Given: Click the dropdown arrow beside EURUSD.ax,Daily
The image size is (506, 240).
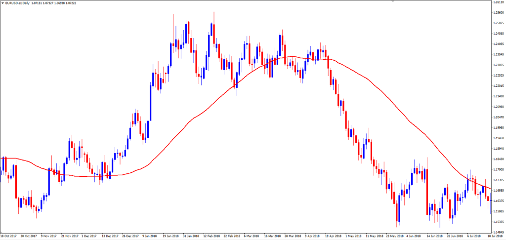Looking at the screenshot, I should pyautogui.click(x=2, y=3).
